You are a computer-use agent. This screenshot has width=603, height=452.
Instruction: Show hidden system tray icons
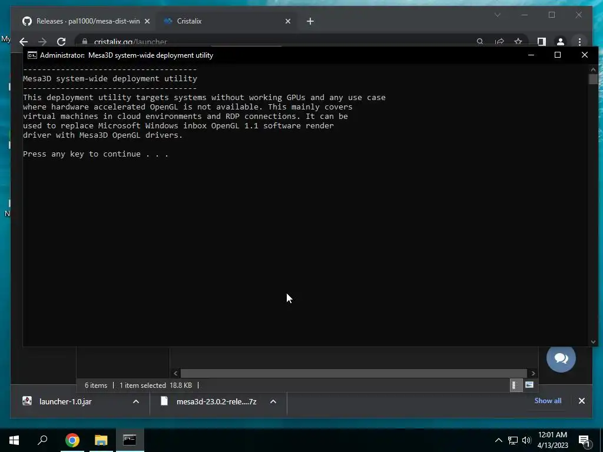pos(498,440)
